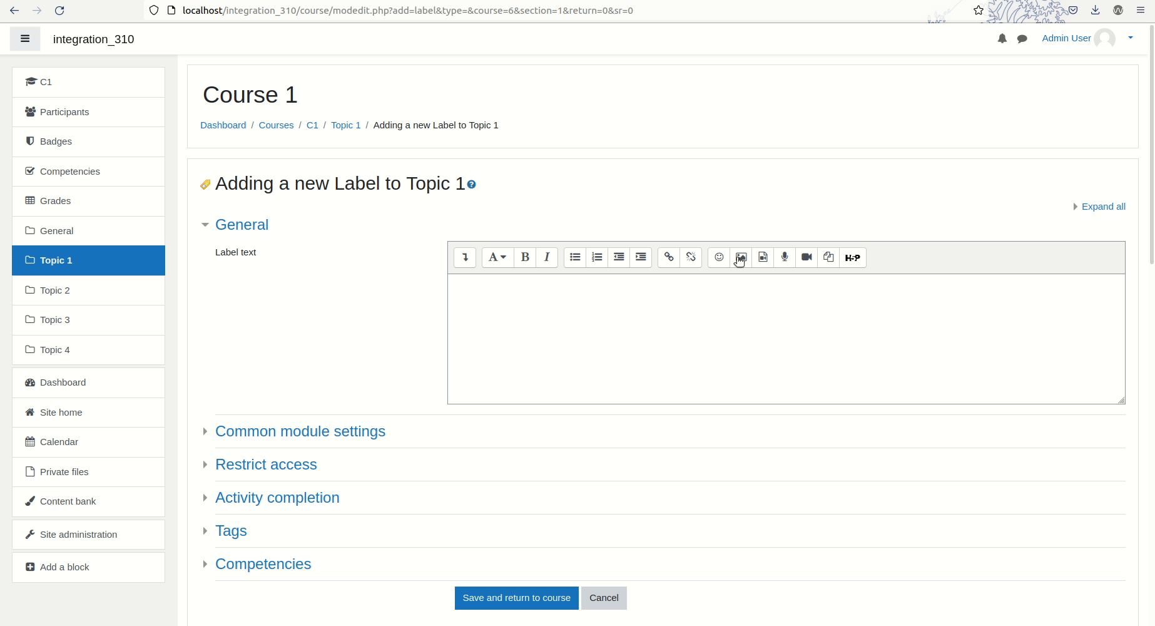Click inside the Label text editor area
This screenshot has width=1155, height=626.
pyautogui.click(x=786, y=339)
